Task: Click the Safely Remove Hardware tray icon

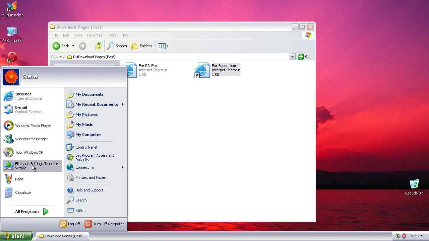Action: pyautogui.click(x=398, y=236)
